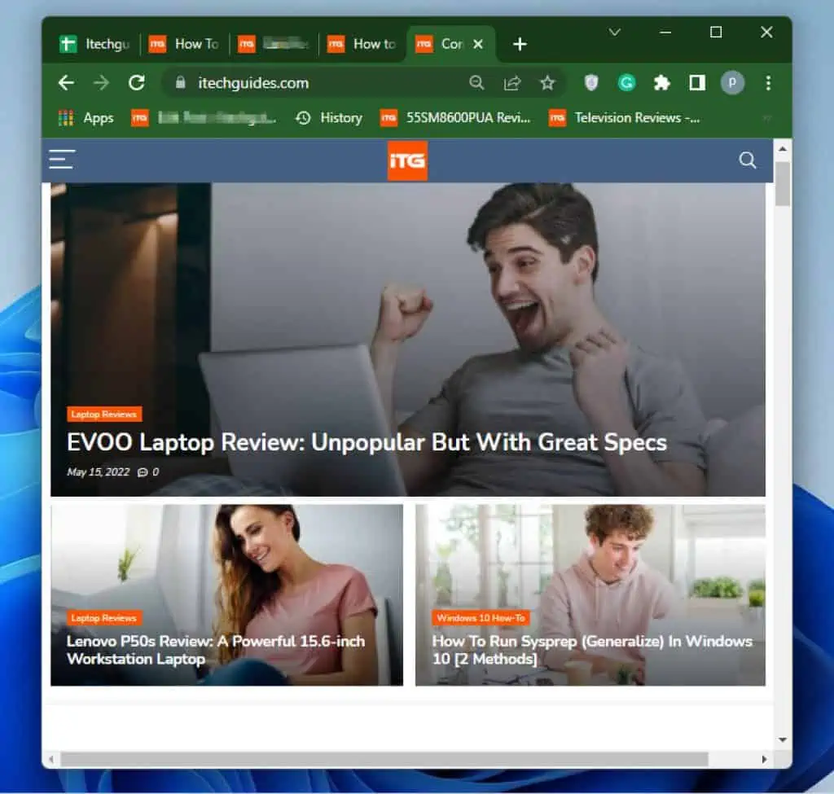Click the share icon in the address bar
Screen dimensions: 834x794
pyautogui.click(x=511, y=82)
